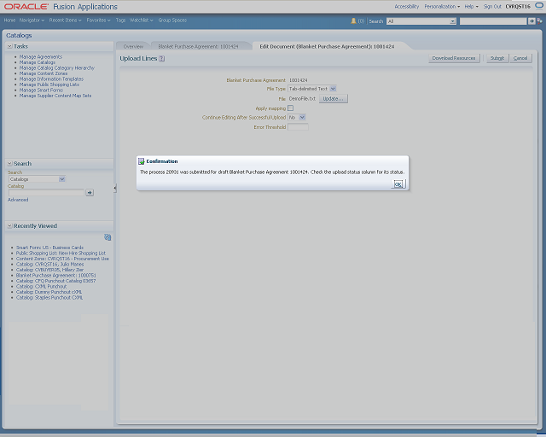Open the Navigator menu
The width and height of the screenshot is (546, 437).
click(x=32, y=20)
